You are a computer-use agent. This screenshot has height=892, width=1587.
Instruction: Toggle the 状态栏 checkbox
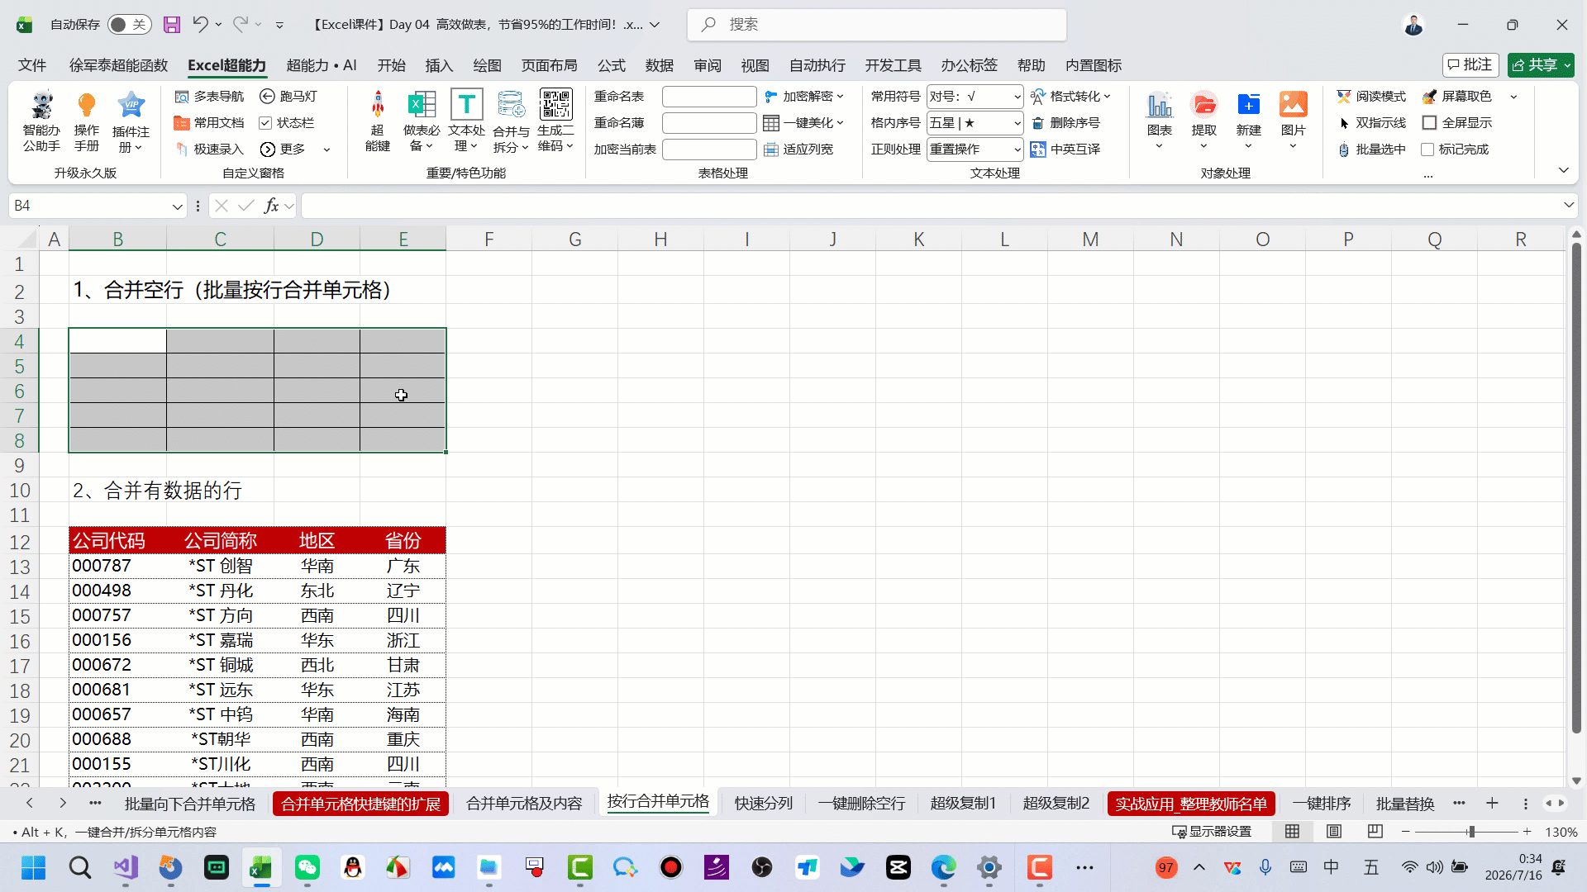(x=265, y=123)
